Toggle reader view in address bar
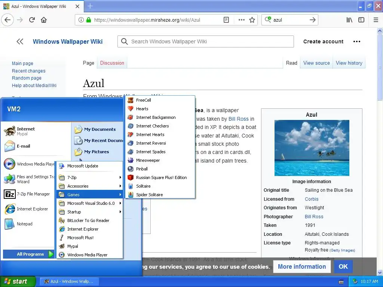The width and height of the screenshot is (383, 287). click(x=226, y=20)
